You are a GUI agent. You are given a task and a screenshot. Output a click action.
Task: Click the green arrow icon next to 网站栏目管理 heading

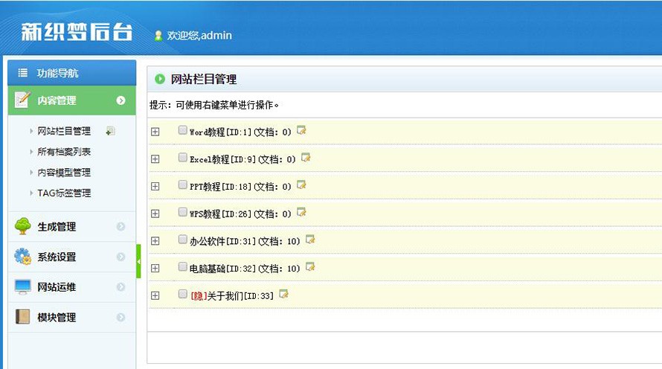[x=160, y=79]
